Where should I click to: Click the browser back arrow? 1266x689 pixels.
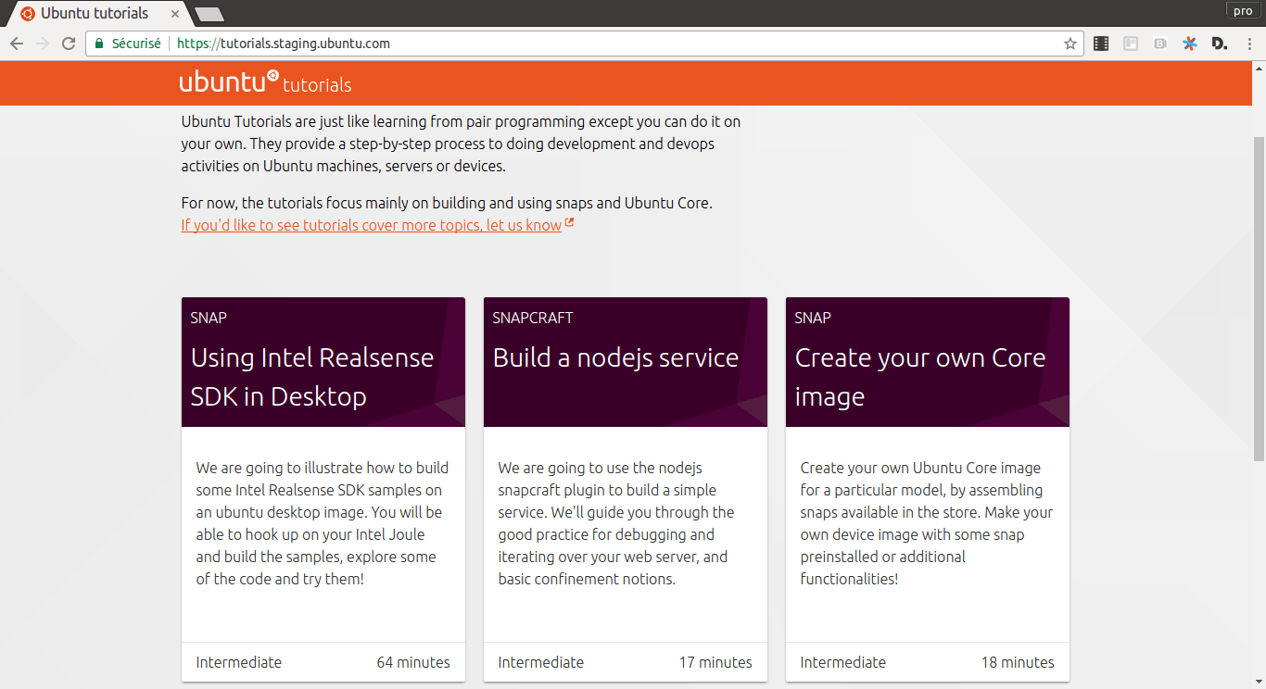[x=17, y=44]
